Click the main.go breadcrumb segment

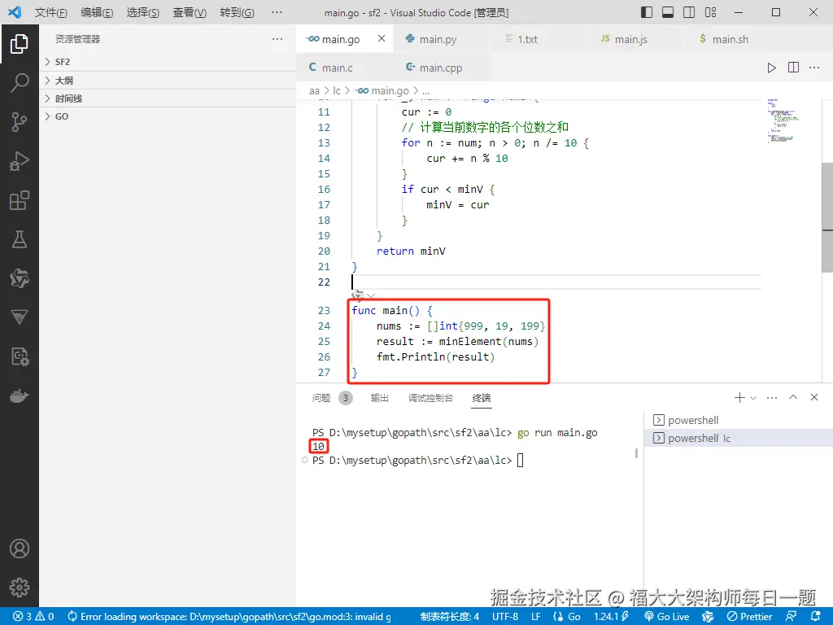click(x=384, y=91)
